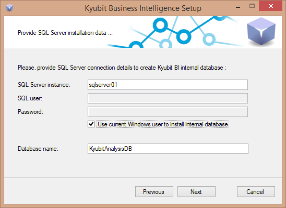The width and height of the screenshot is (286, 208).
Task: Proceed with the Next button
Action: pos(196,191)
